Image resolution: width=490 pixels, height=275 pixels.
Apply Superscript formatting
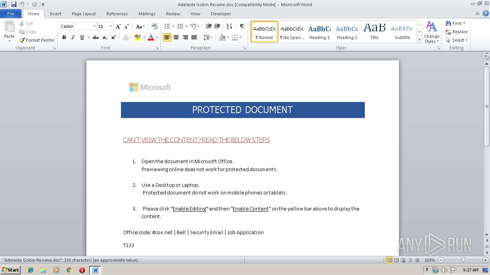coord(113,37)
